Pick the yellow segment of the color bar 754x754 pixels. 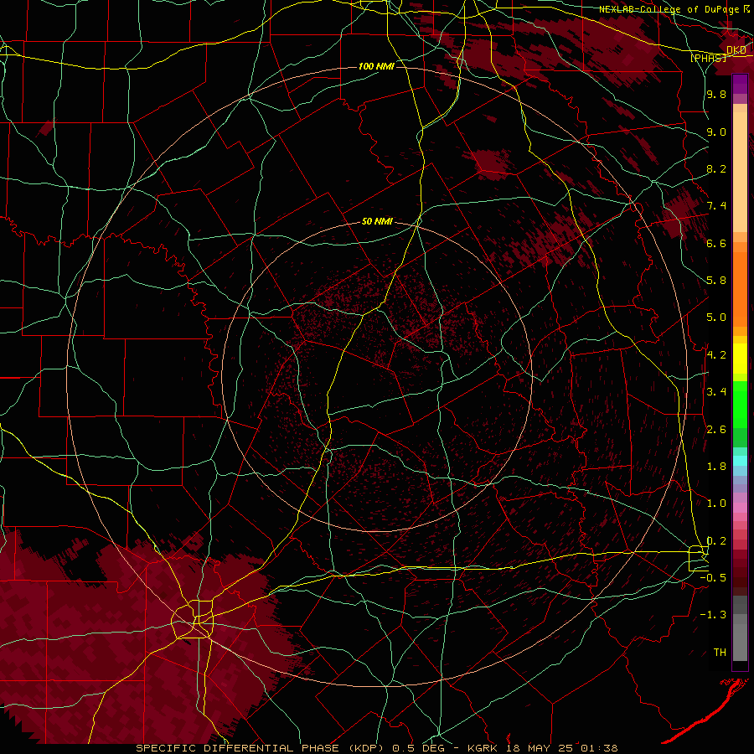coord(740,359)
